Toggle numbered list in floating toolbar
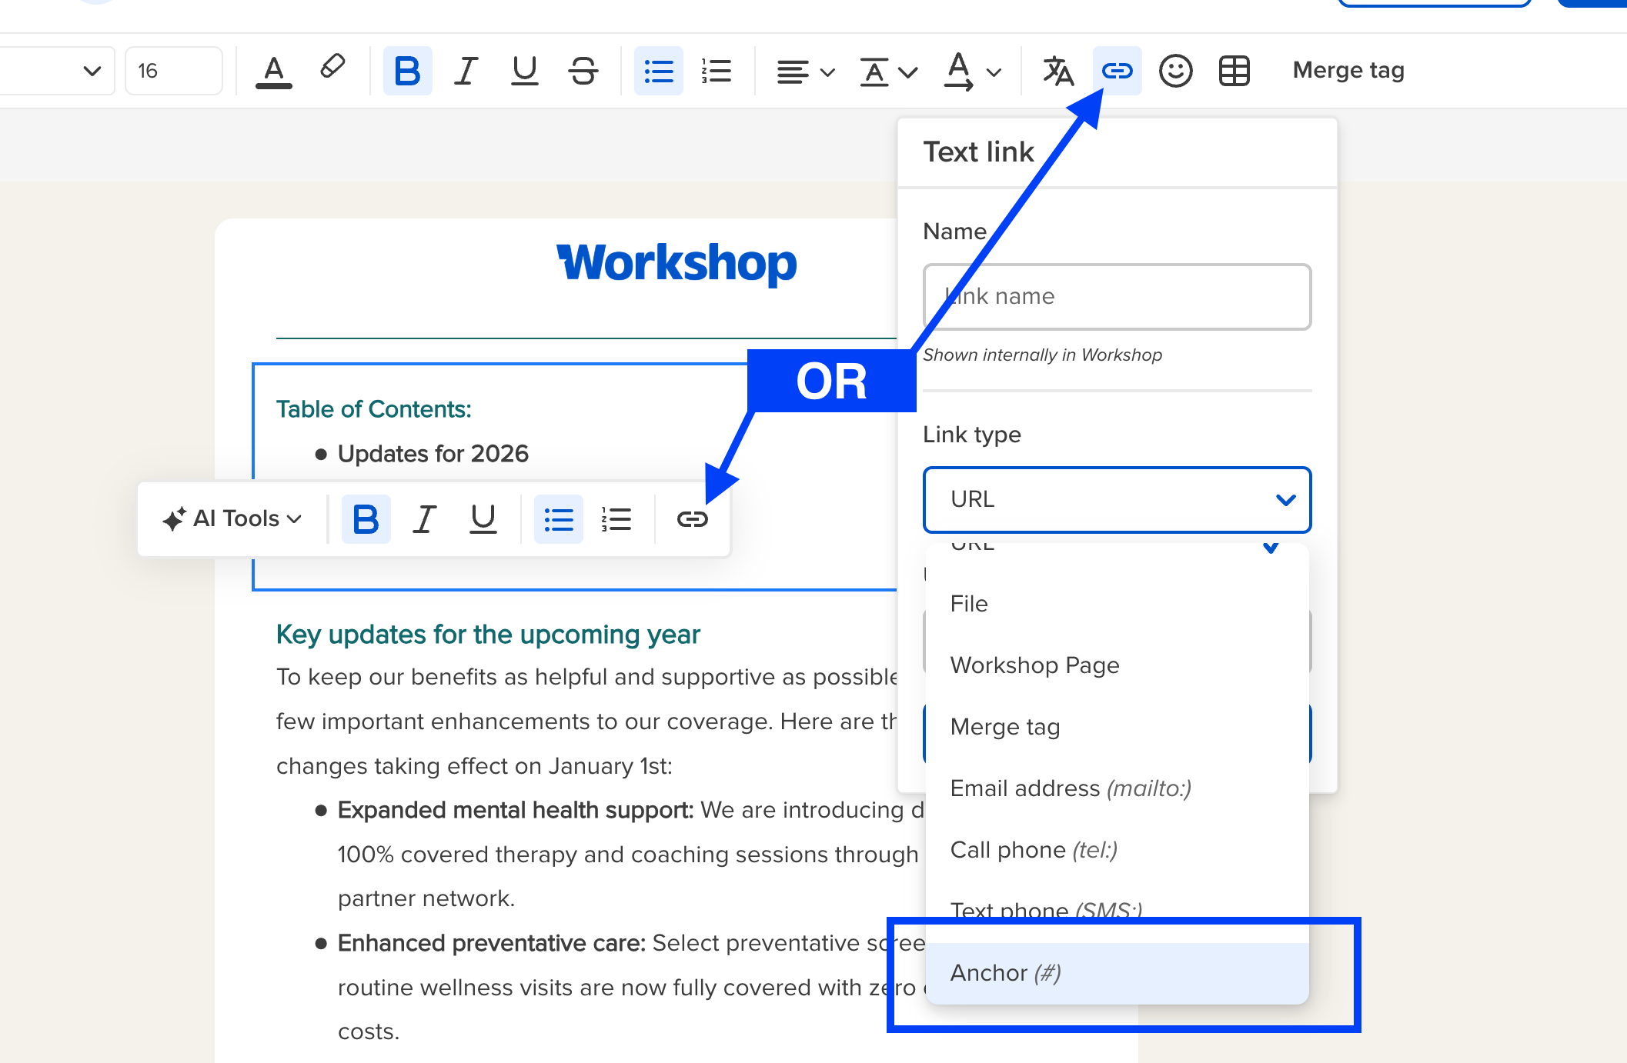 pos(616,519)
